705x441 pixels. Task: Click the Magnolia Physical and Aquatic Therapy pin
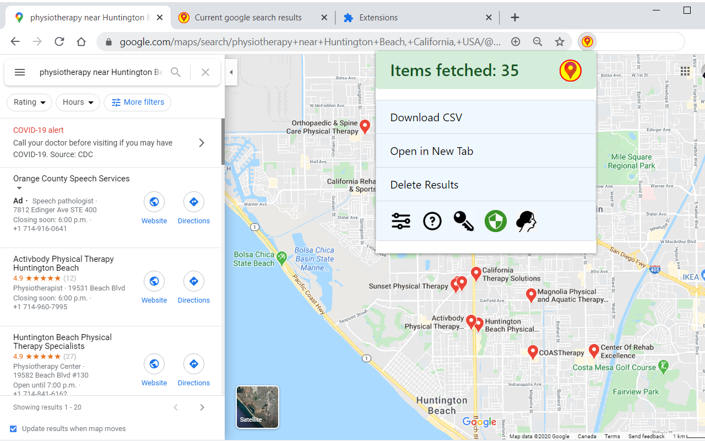point(531,295)
